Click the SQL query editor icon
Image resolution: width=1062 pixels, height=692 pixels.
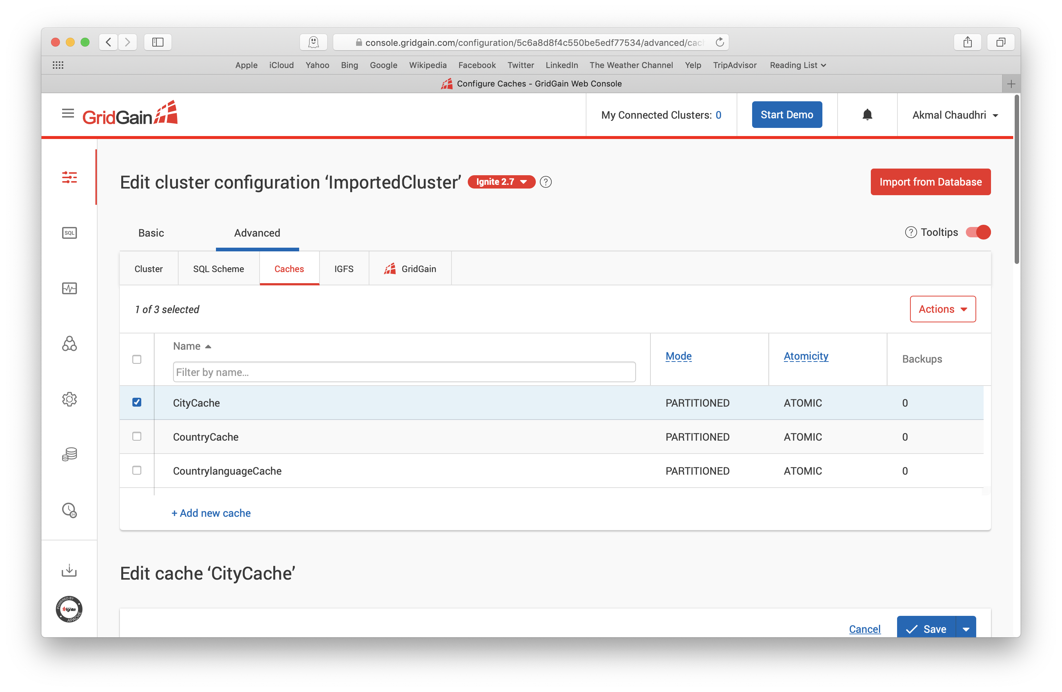70,232
